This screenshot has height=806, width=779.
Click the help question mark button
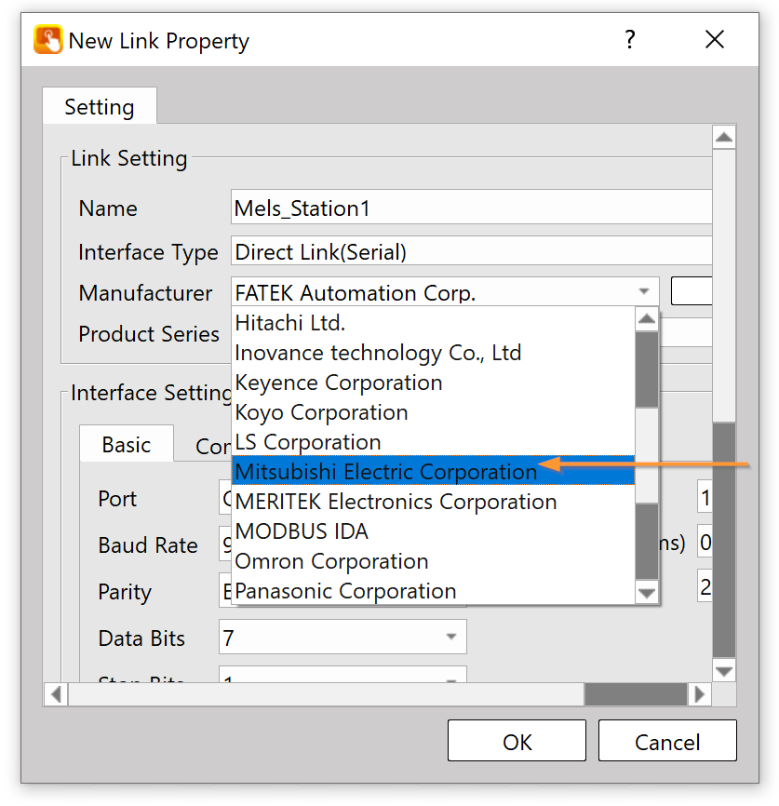630,40
